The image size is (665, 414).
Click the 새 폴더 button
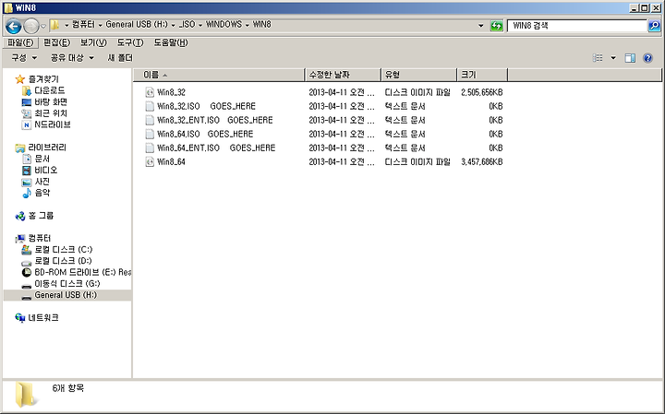120,57
